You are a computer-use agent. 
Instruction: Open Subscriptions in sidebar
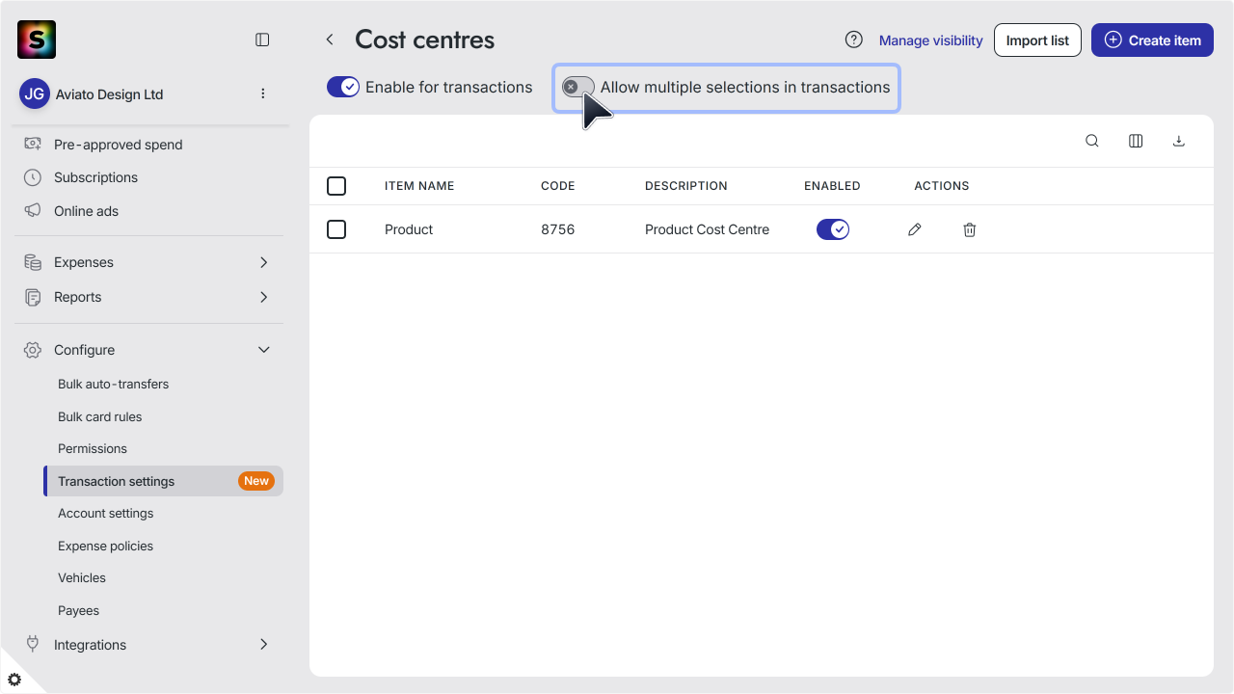point(95,177)
